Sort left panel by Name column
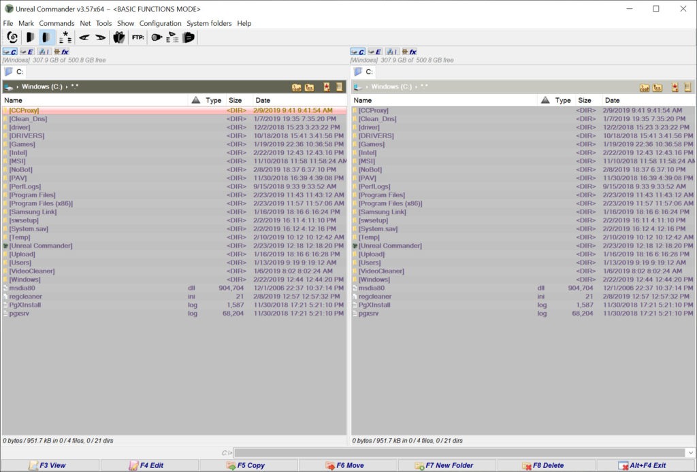 coord(95,101)
